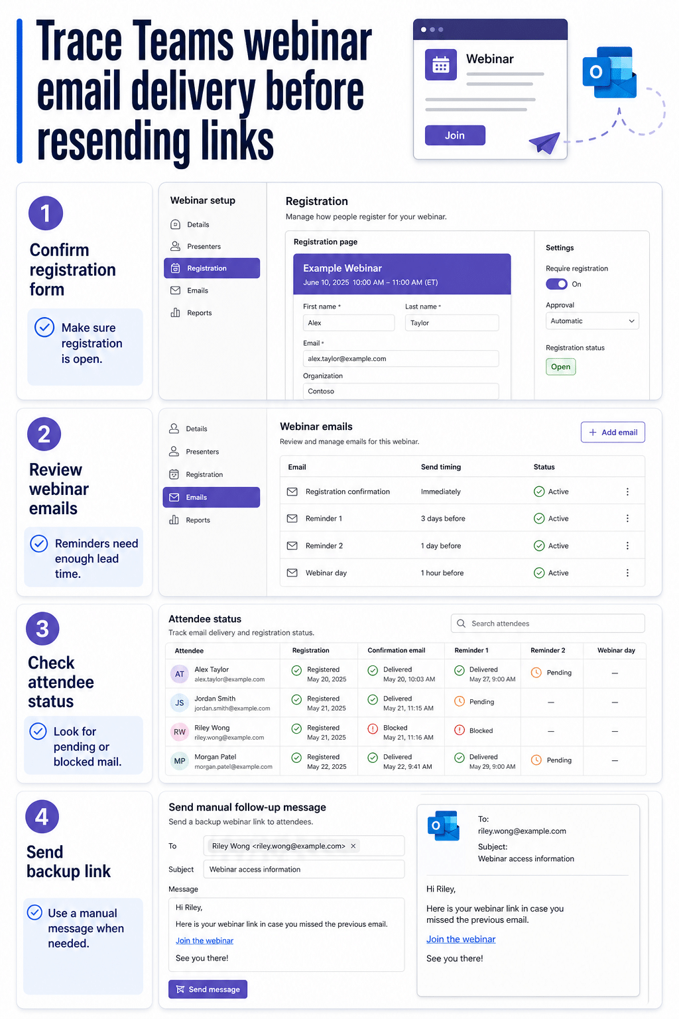This screenshot has width=679, height=1019.
Task: Select highlighted Registration item in Webinar setup
Action: coord(212,268)
